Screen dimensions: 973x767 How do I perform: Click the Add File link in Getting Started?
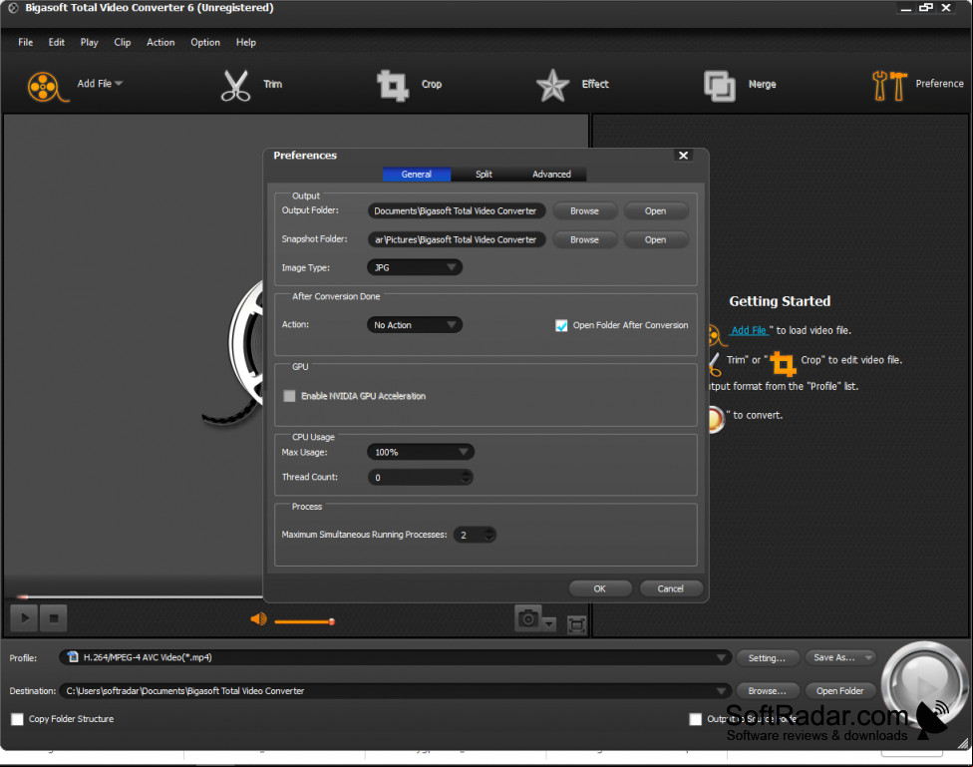pos(749,330)
